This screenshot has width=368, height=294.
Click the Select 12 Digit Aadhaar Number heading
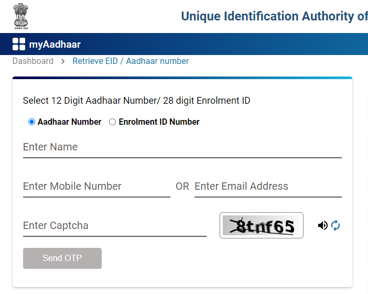coord(136,101)
